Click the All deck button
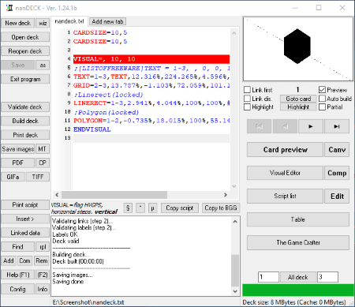Viewport: 355px width, 307px height. [x=298, y=277]
